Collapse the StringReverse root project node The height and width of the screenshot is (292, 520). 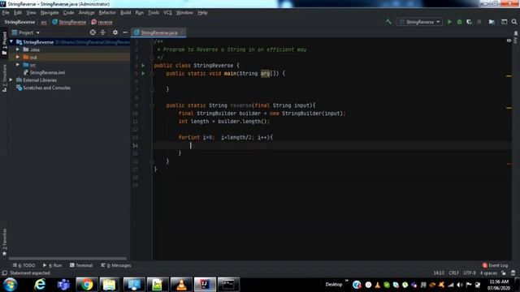coord(11,42)
